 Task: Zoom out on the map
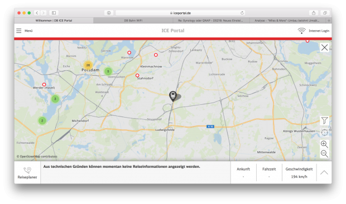[x=324, y=153]
